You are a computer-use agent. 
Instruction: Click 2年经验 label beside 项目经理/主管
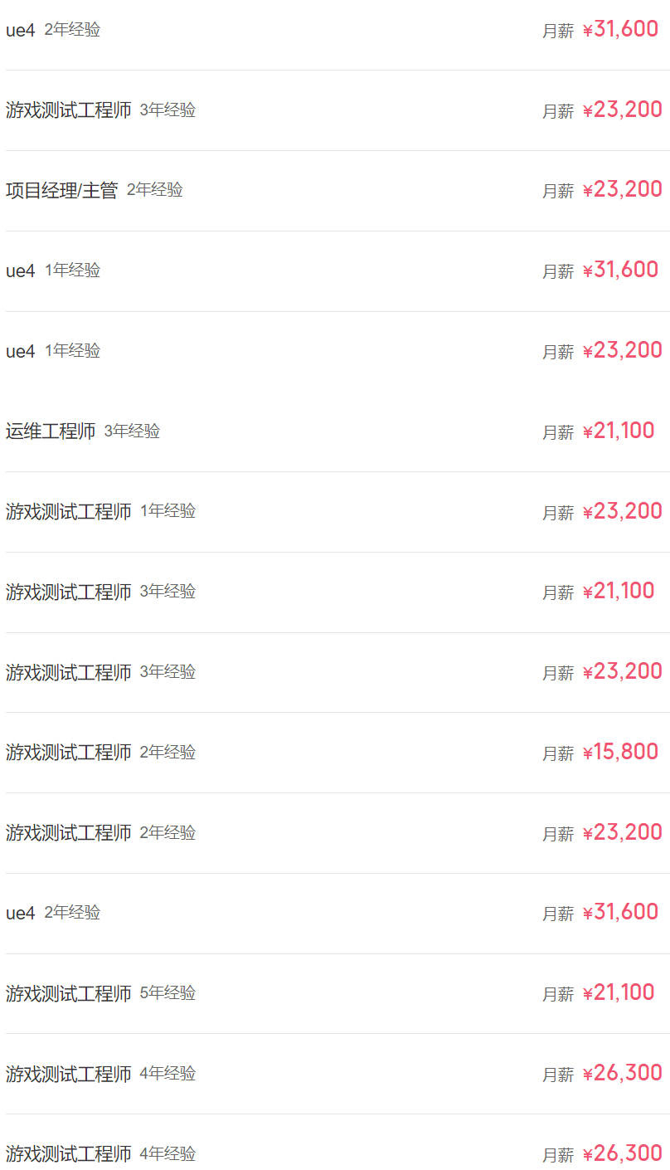154,189
